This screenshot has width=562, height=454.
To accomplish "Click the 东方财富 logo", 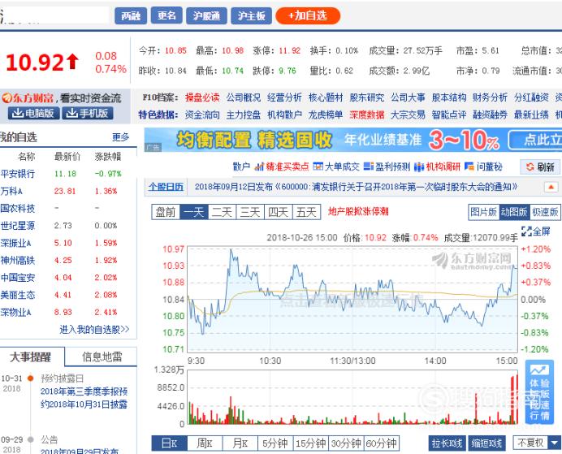I will point(28,97).
